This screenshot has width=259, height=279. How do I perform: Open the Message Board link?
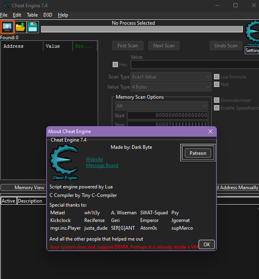coord(102,165)
